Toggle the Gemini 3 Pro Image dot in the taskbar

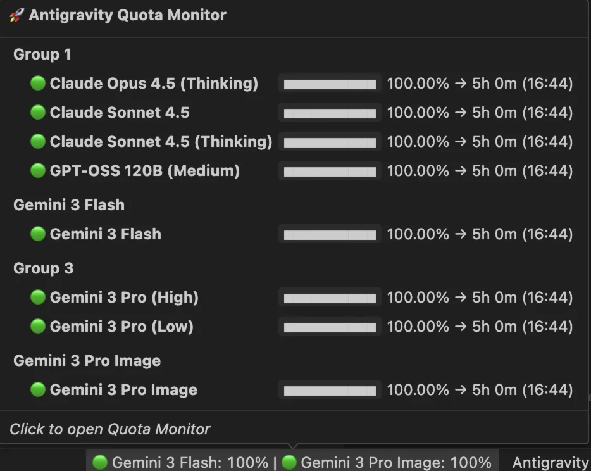tap(288, 462)
